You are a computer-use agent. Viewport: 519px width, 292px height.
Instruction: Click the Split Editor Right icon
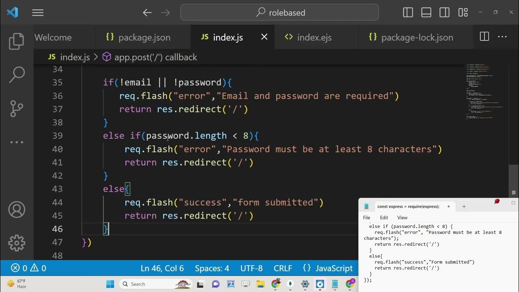tap(484, 37)
